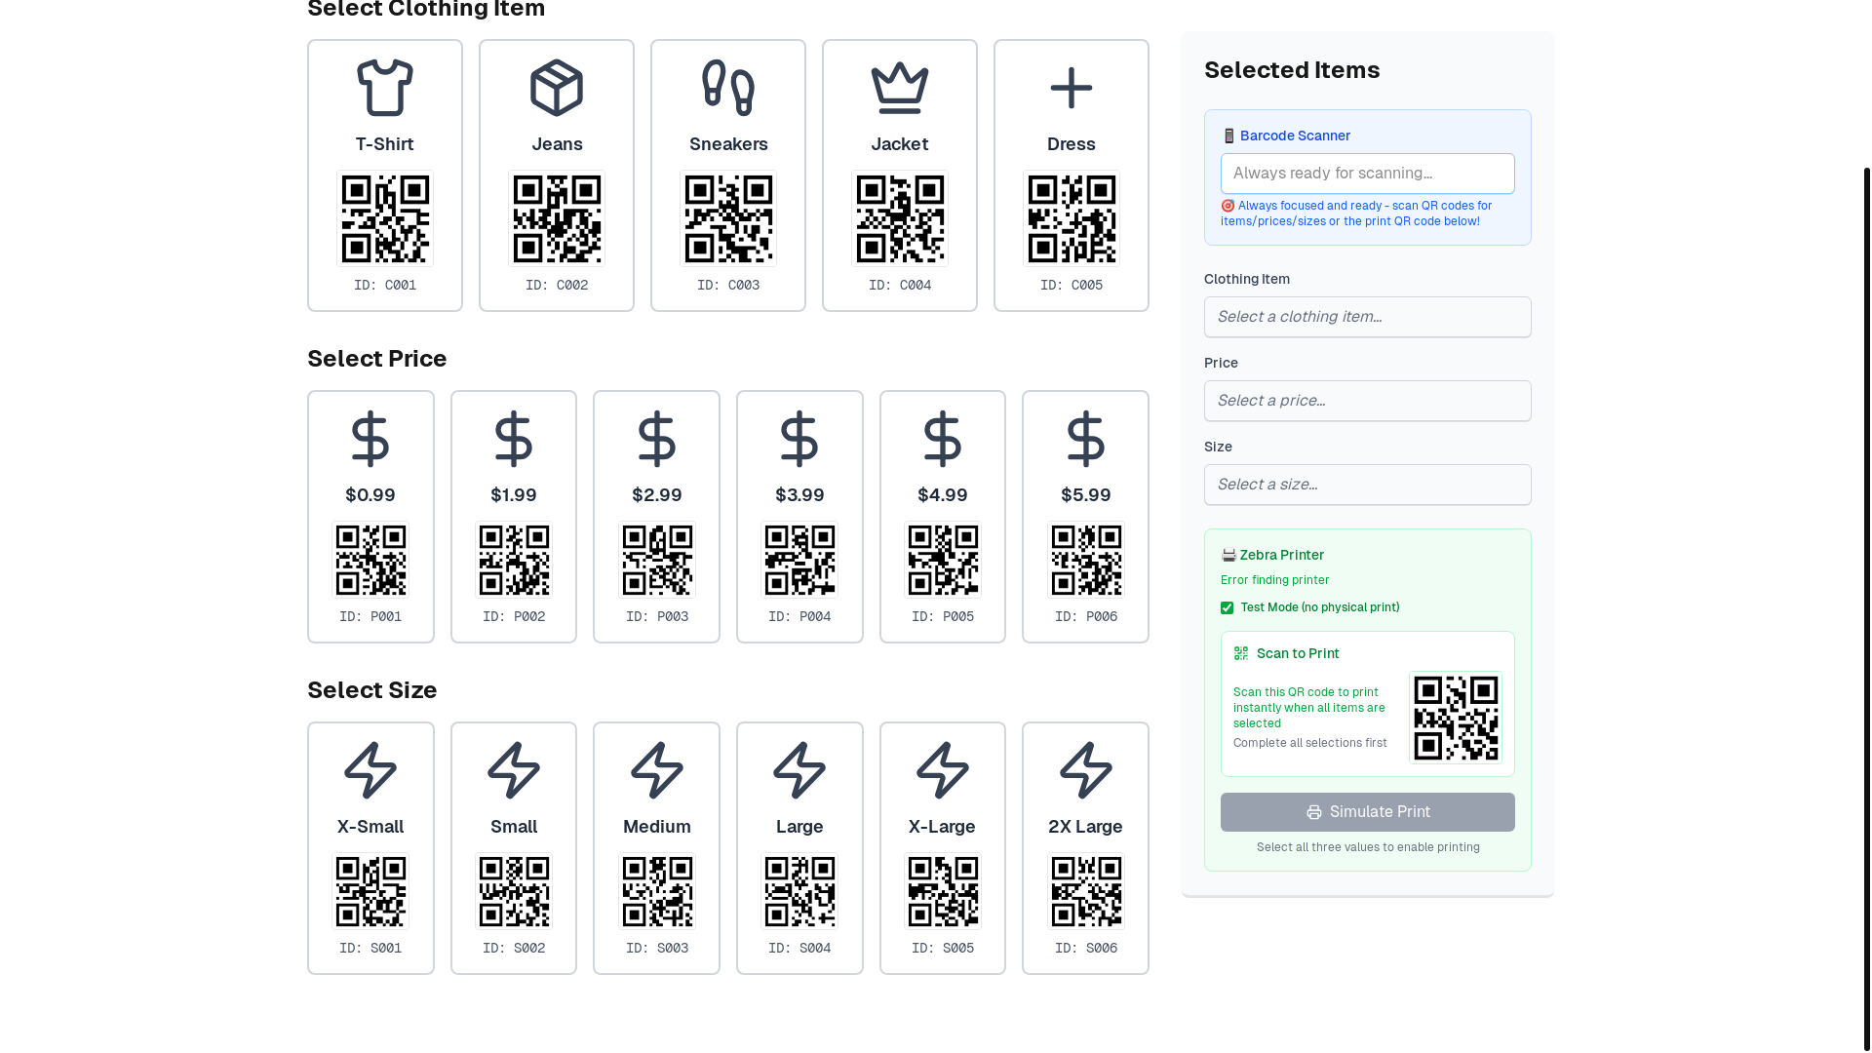The image size is (1872, 1053).
Task: Click the Error finding printer status
Action: click(x=1275, y=580)
